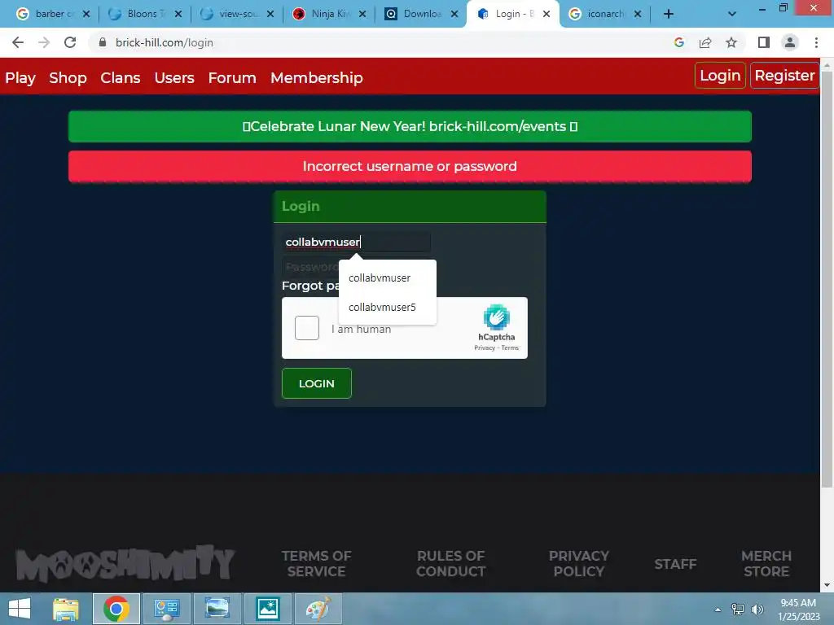Select the collabvmuser5 autofill suggestion
The image size is (834, 625).
click(x=387, y=307)
